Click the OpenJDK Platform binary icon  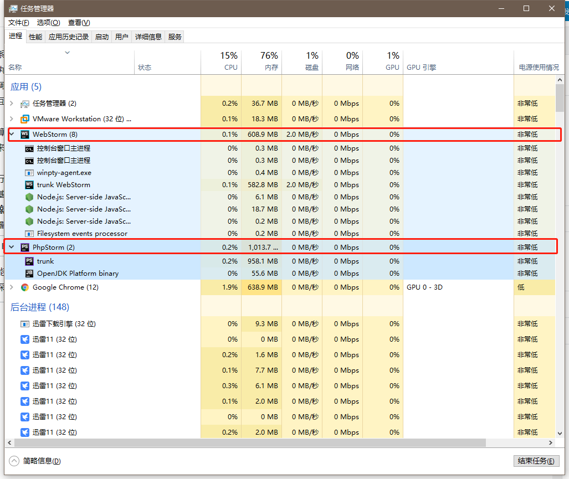(x=29, y=274)
